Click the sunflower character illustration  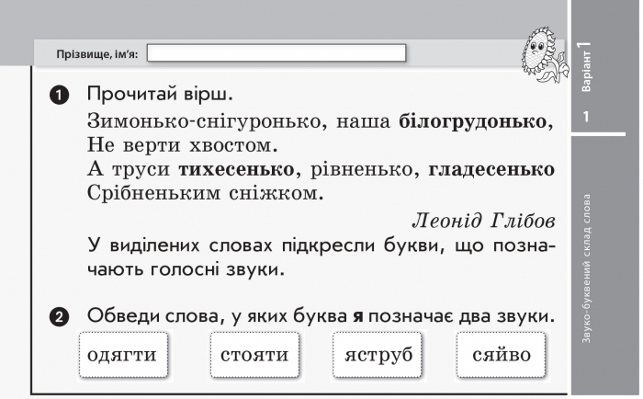(544, 55)
